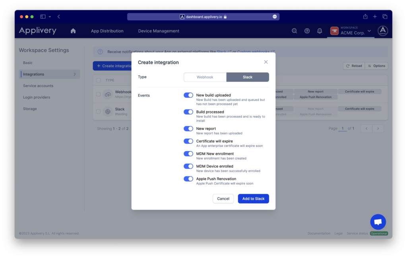Toggle New build uploaded event
Screen dimensions: 407x258
(x=188, y=95)
